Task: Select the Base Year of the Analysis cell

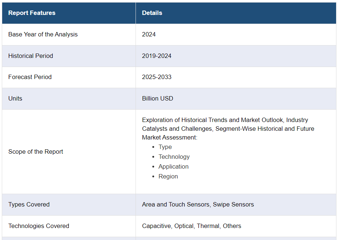Action: point(43,35)
